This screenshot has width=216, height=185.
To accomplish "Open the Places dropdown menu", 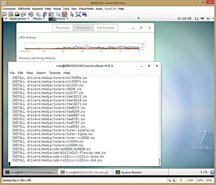I will 39,18.
